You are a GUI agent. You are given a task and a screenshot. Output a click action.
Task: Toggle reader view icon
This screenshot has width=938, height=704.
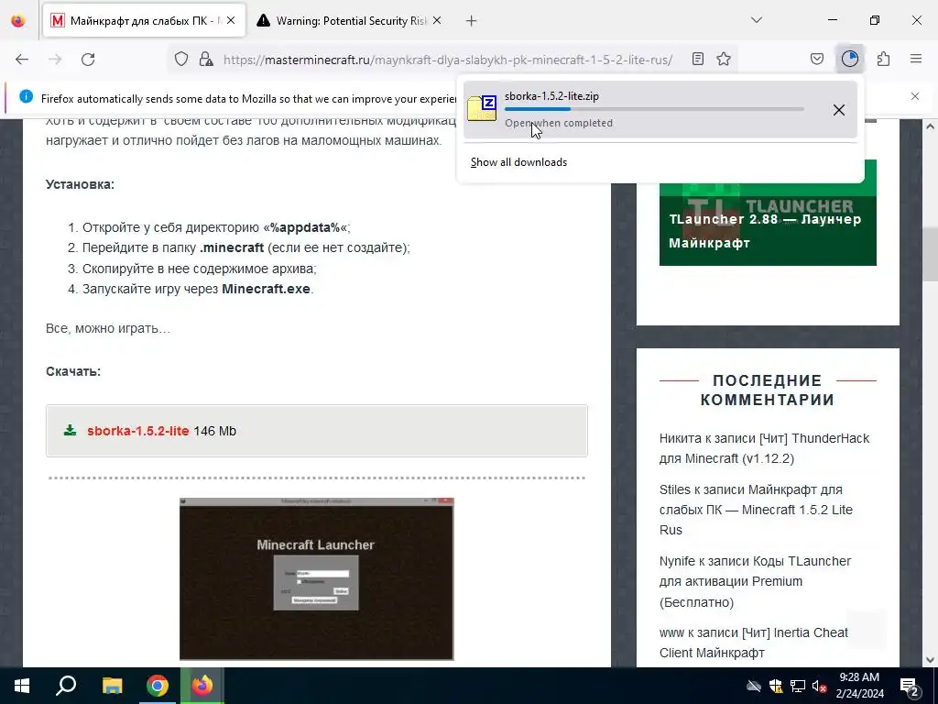(697, 59)
